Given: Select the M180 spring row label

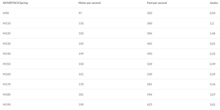Looking at the screenshot, I should point(7,94).
